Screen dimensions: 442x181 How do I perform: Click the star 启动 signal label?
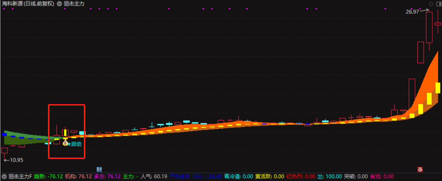tap(75, 144)
